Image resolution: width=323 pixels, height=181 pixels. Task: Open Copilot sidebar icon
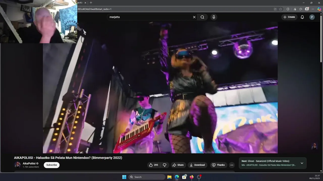pos(319,9)
